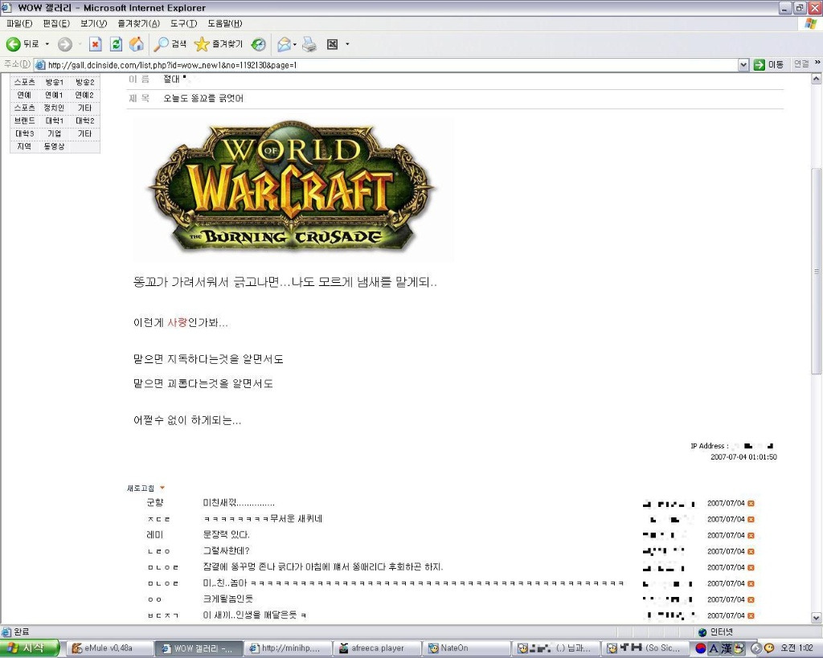
Task: Delete the ㅈㄷㄹ comment via orange X
Action: tap(751, 520)
